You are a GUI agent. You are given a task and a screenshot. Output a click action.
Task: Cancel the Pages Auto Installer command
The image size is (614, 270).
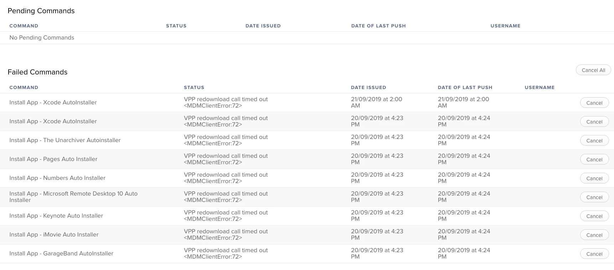tap(594, 160)
